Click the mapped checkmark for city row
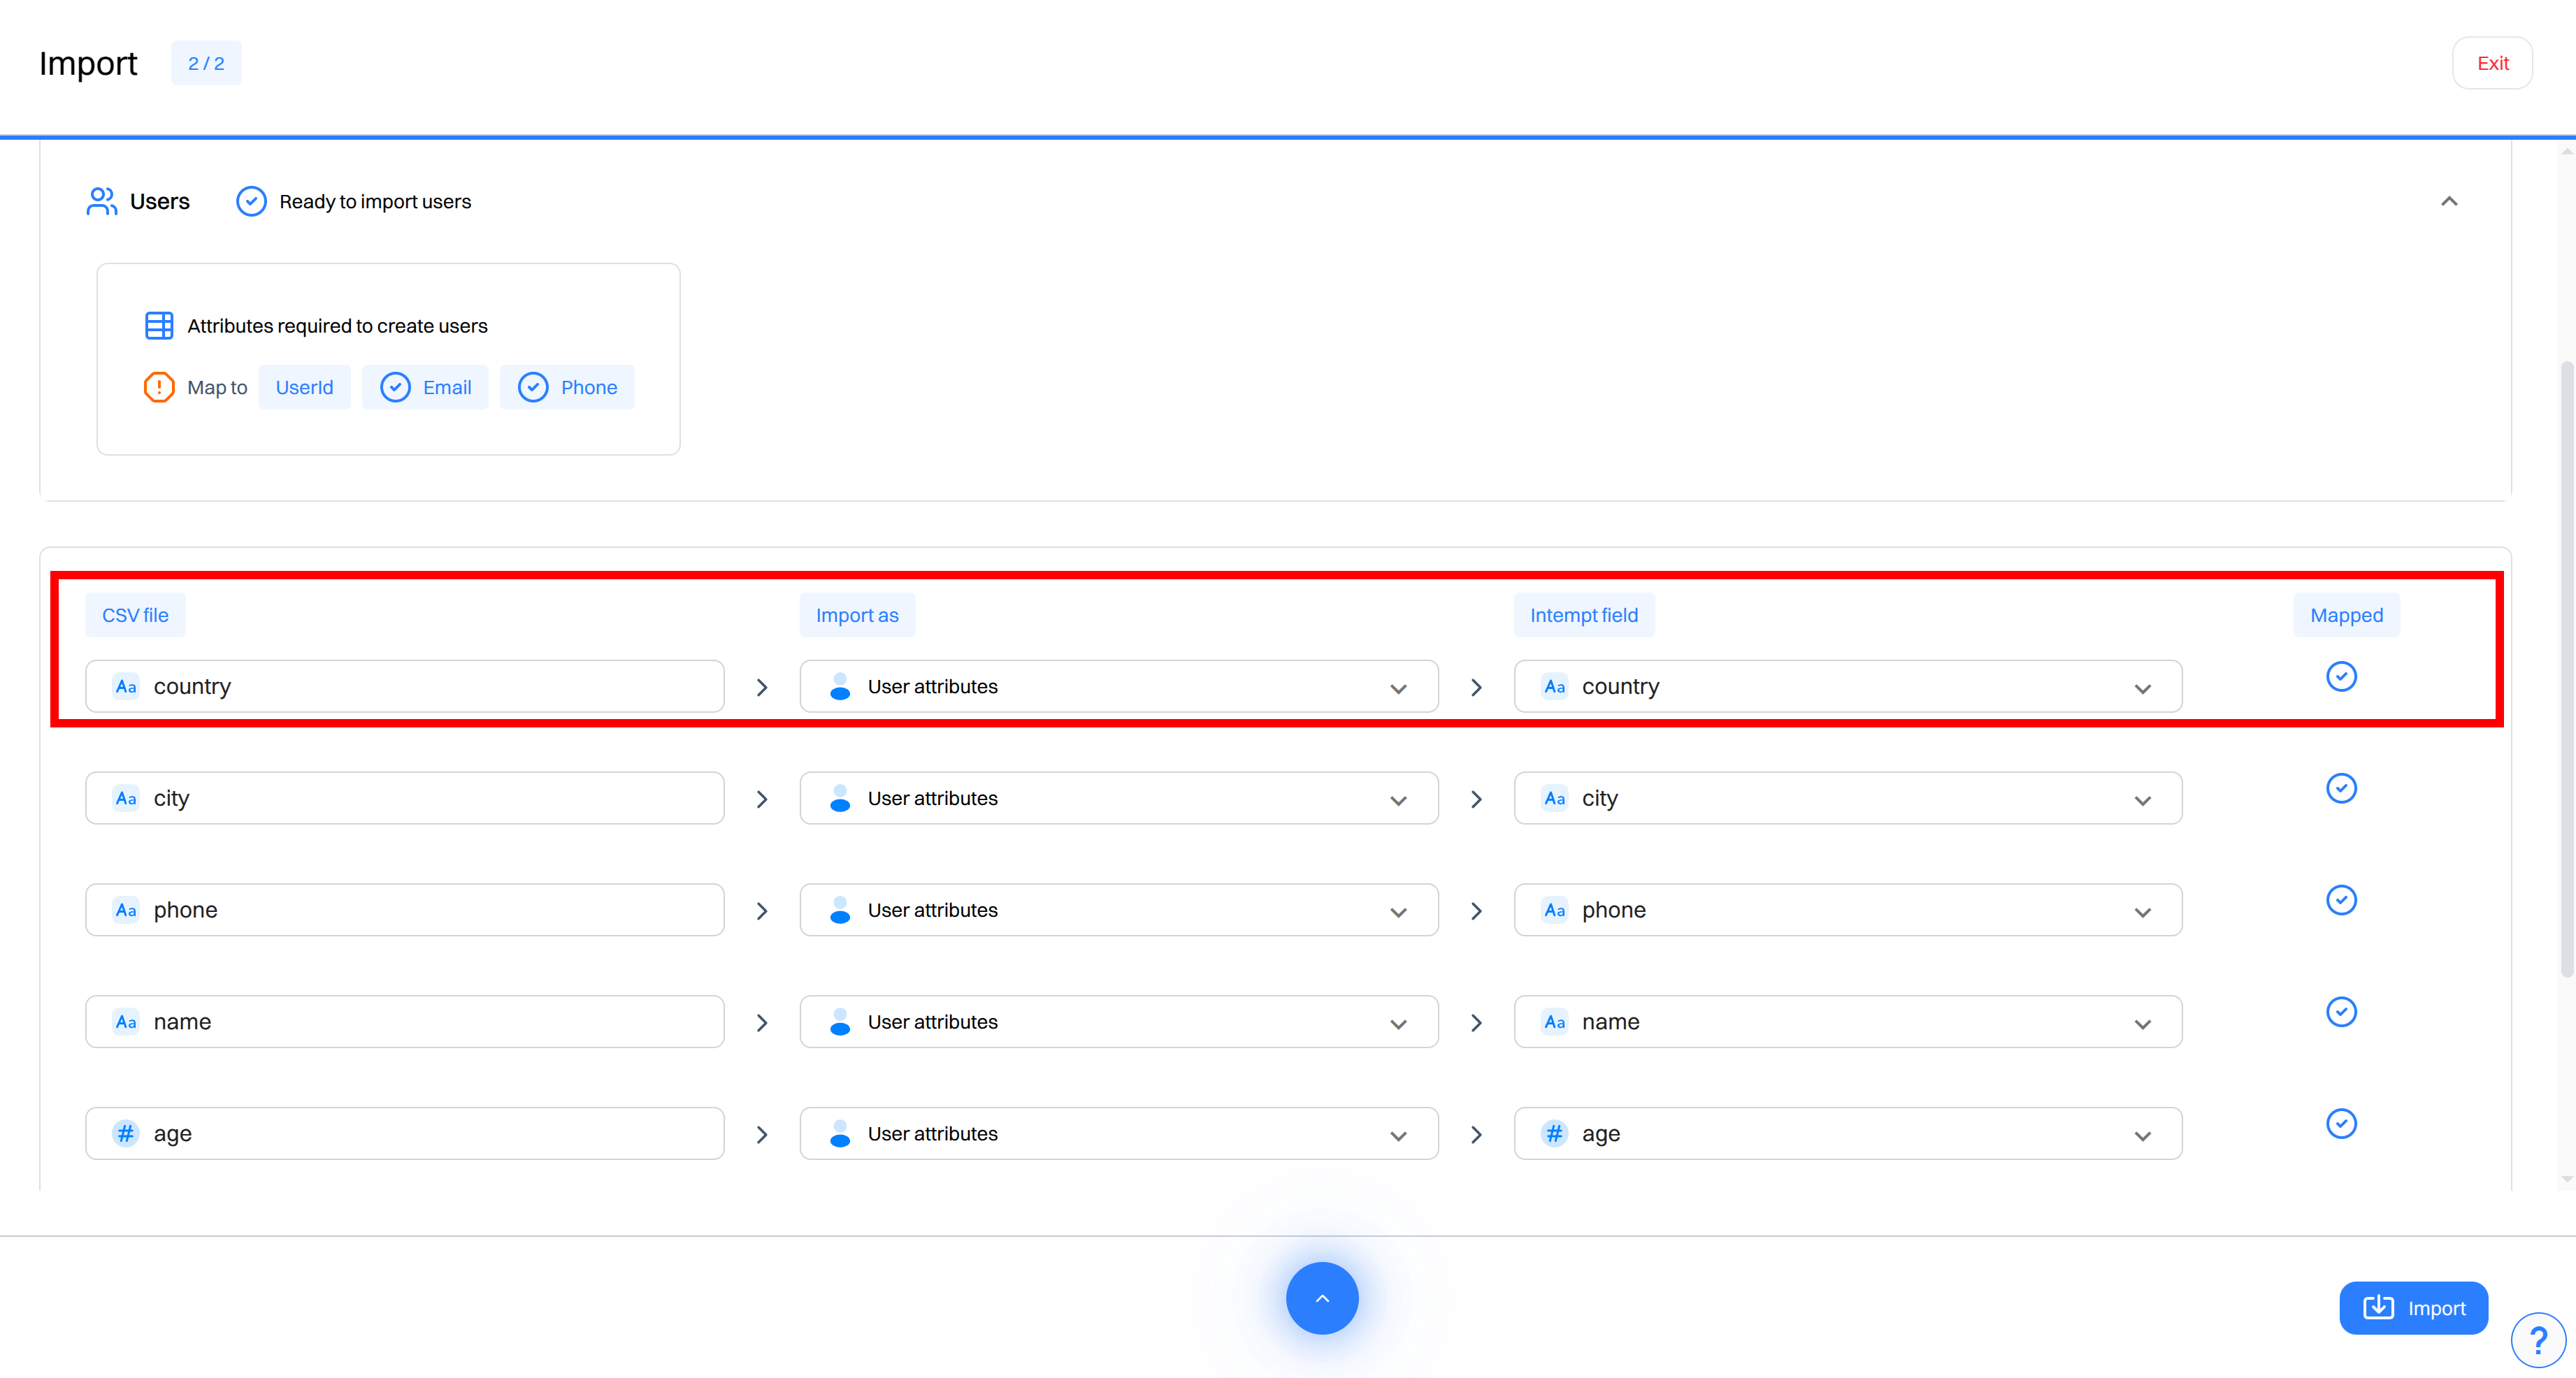This screenshot has width=2576, height=1378. pos(2341,788)
